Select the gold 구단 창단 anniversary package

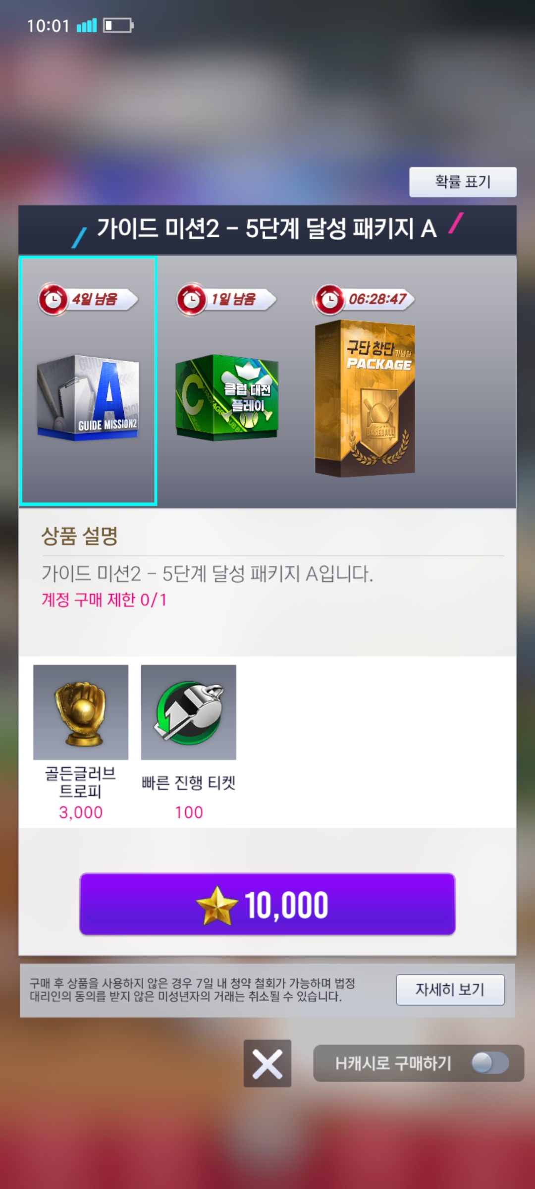pos(365,398)
